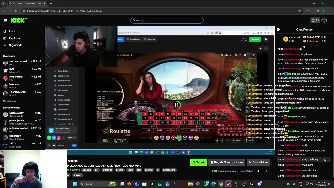334x188 pixels.
Task: Open a new Chrome tab
Action: tap(51, 4)
